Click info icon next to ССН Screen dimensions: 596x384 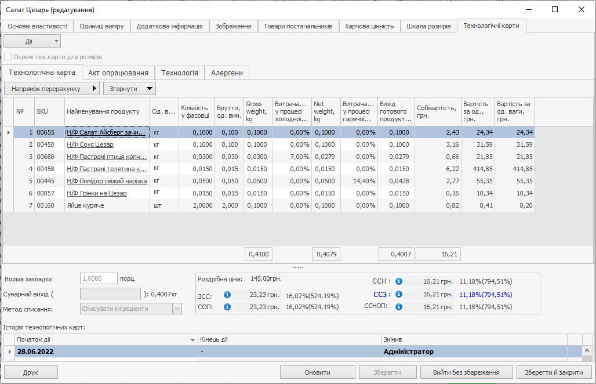[x=399, y=281]
